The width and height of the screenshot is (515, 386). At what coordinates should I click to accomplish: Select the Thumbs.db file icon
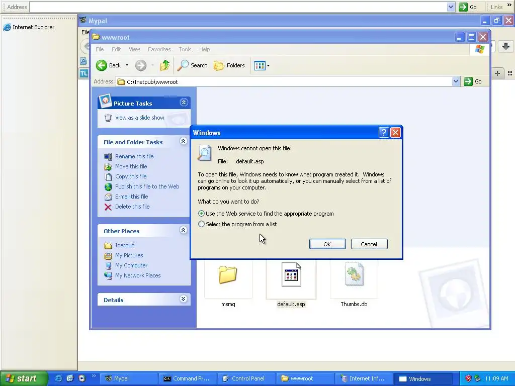354,274
